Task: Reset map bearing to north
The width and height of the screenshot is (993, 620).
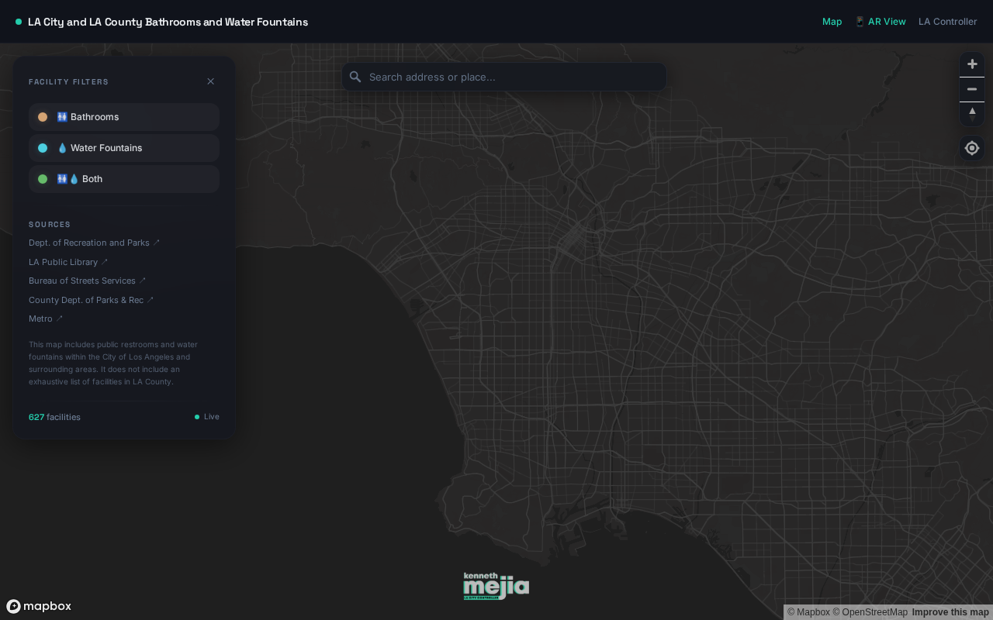Action: click(x=972, y=114)
